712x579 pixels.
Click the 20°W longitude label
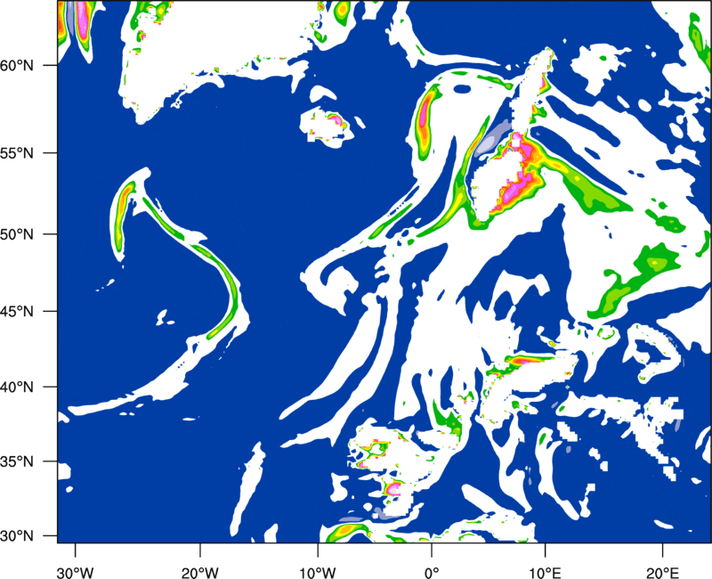click(199, 572)
